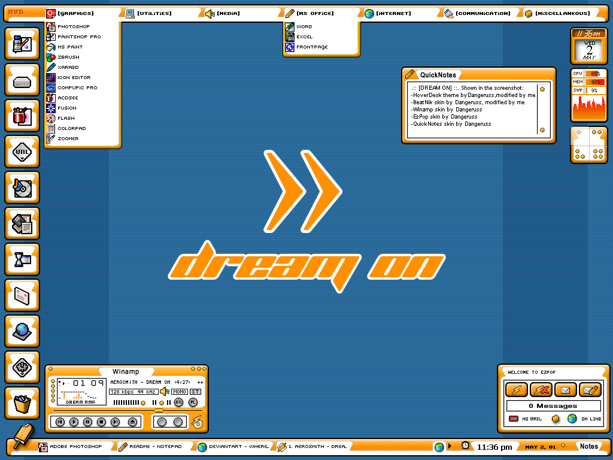Image resolution: width=613 pixels, height=460 pixels.
Task: Click the Colorpad icon
Action: [51, 128]
